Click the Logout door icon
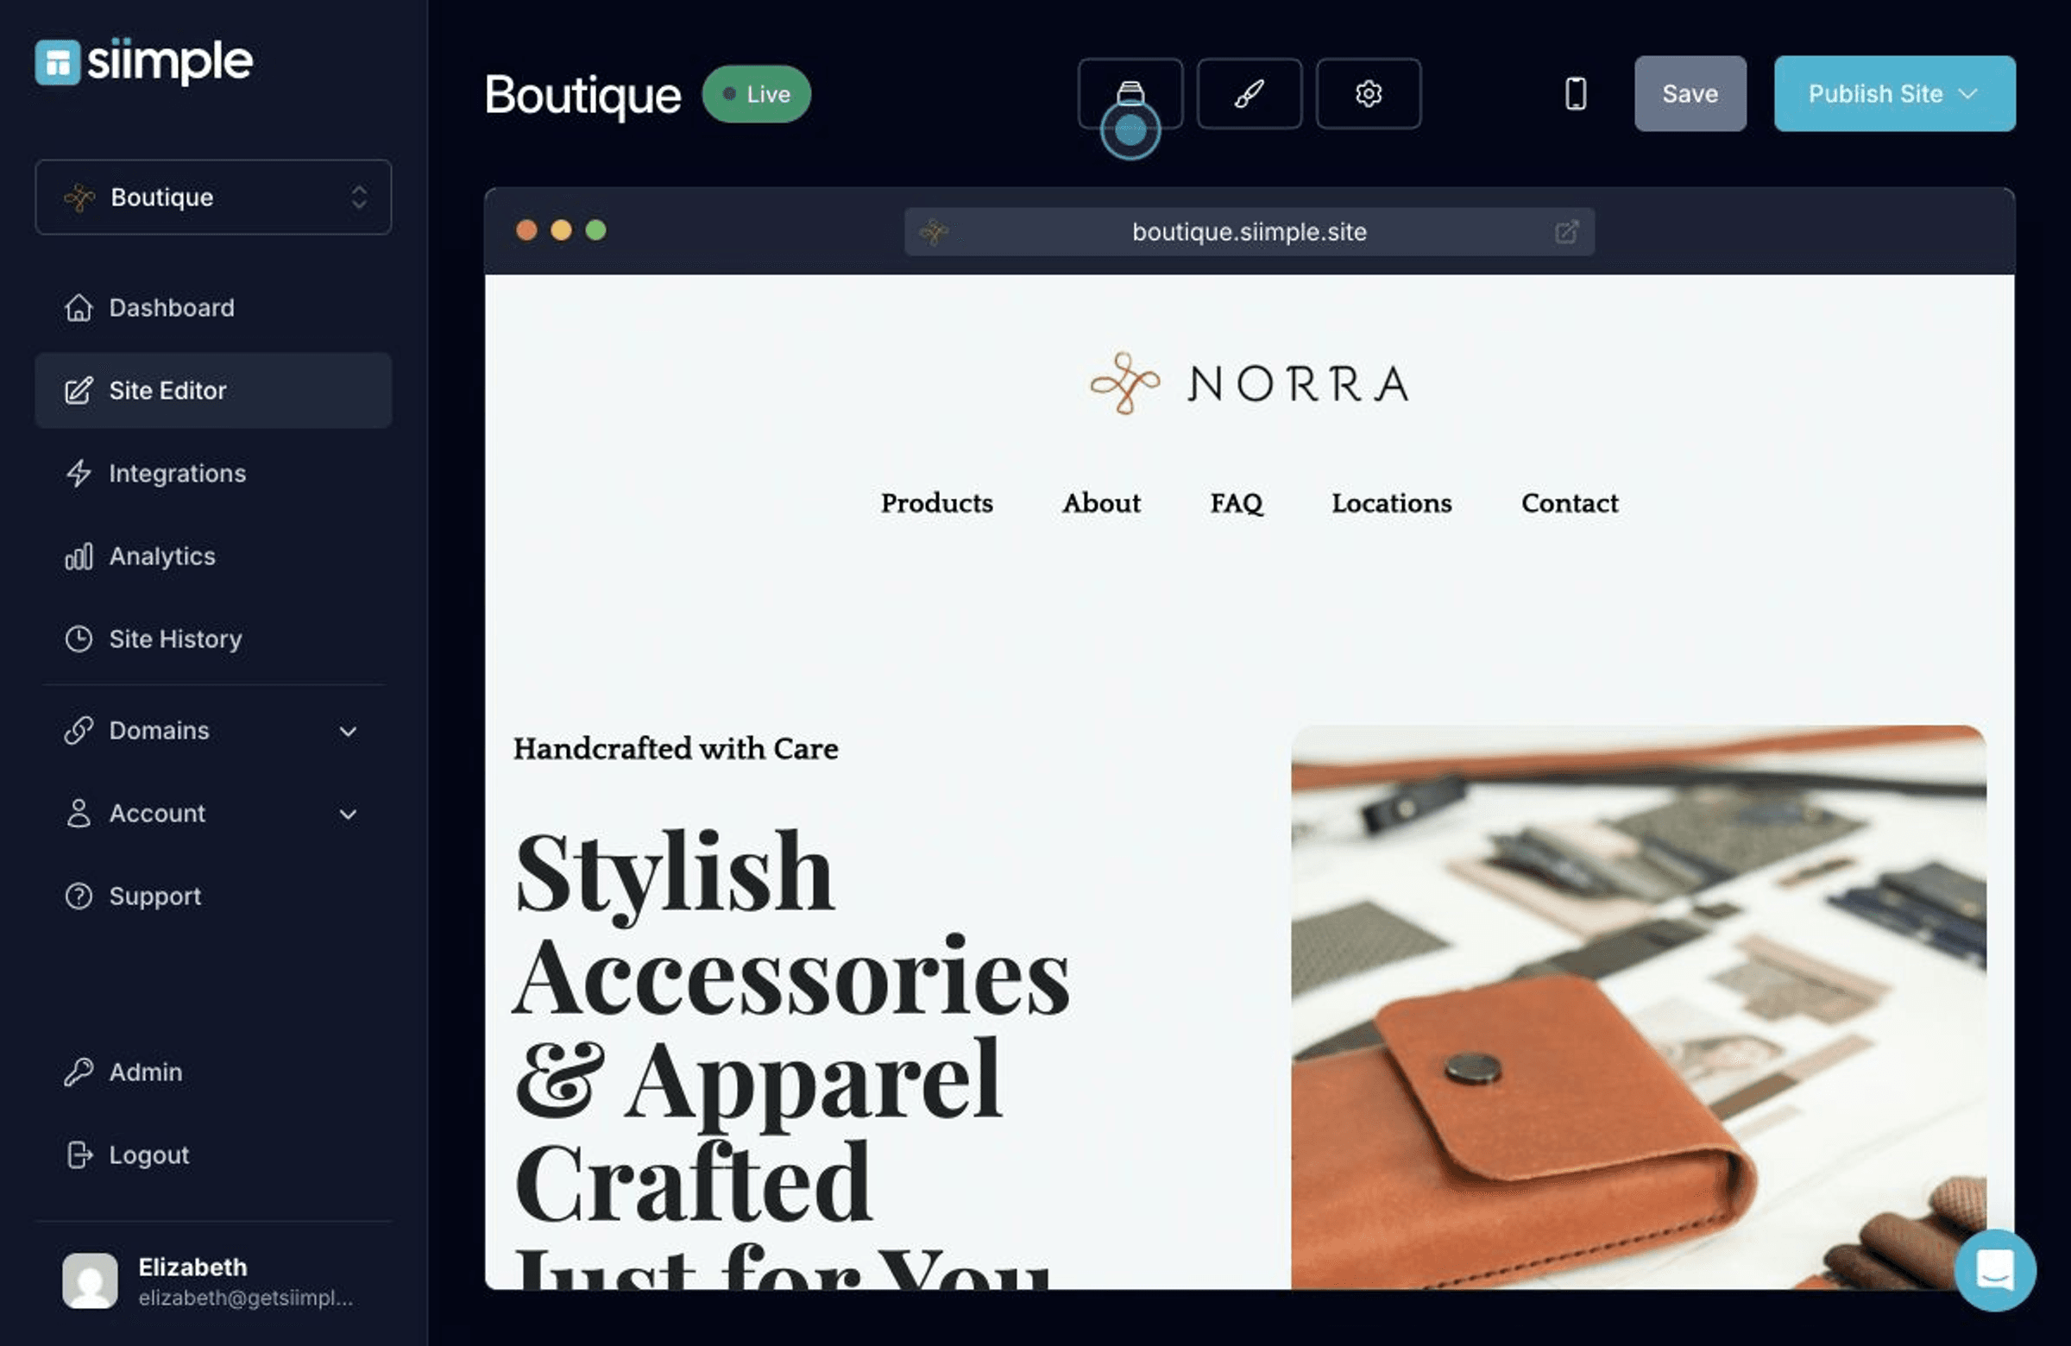 click(79, 1154)
